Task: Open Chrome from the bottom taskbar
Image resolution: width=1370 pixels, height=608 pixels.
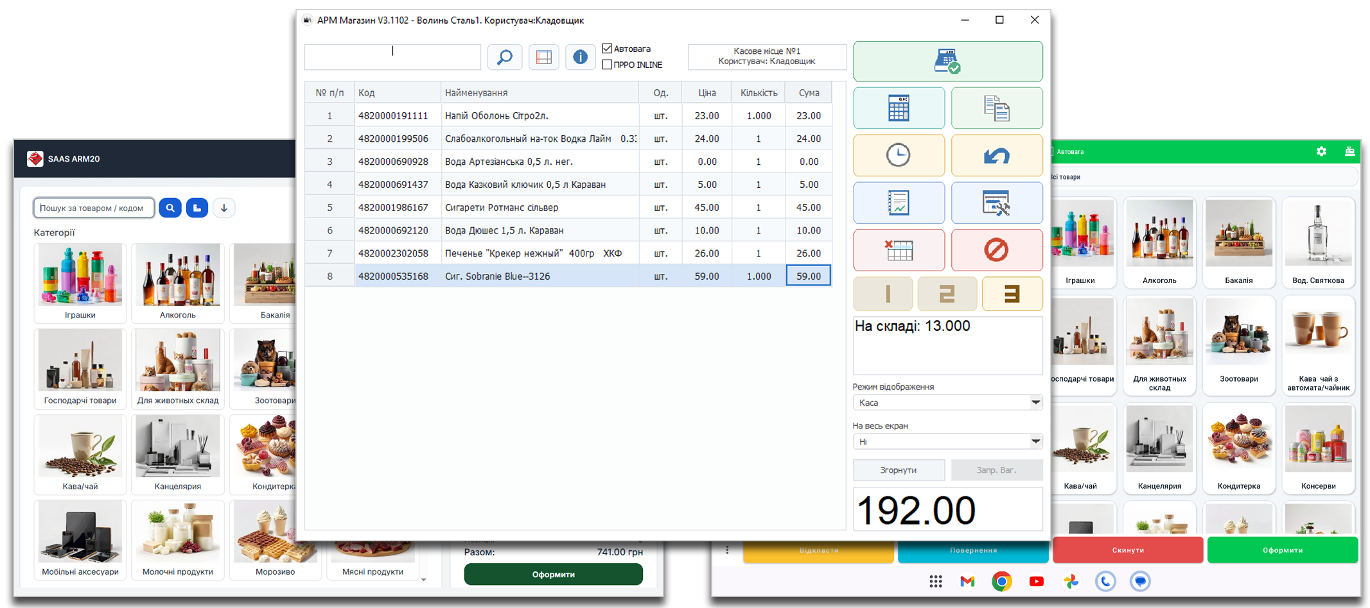Action: [1001, 581]
